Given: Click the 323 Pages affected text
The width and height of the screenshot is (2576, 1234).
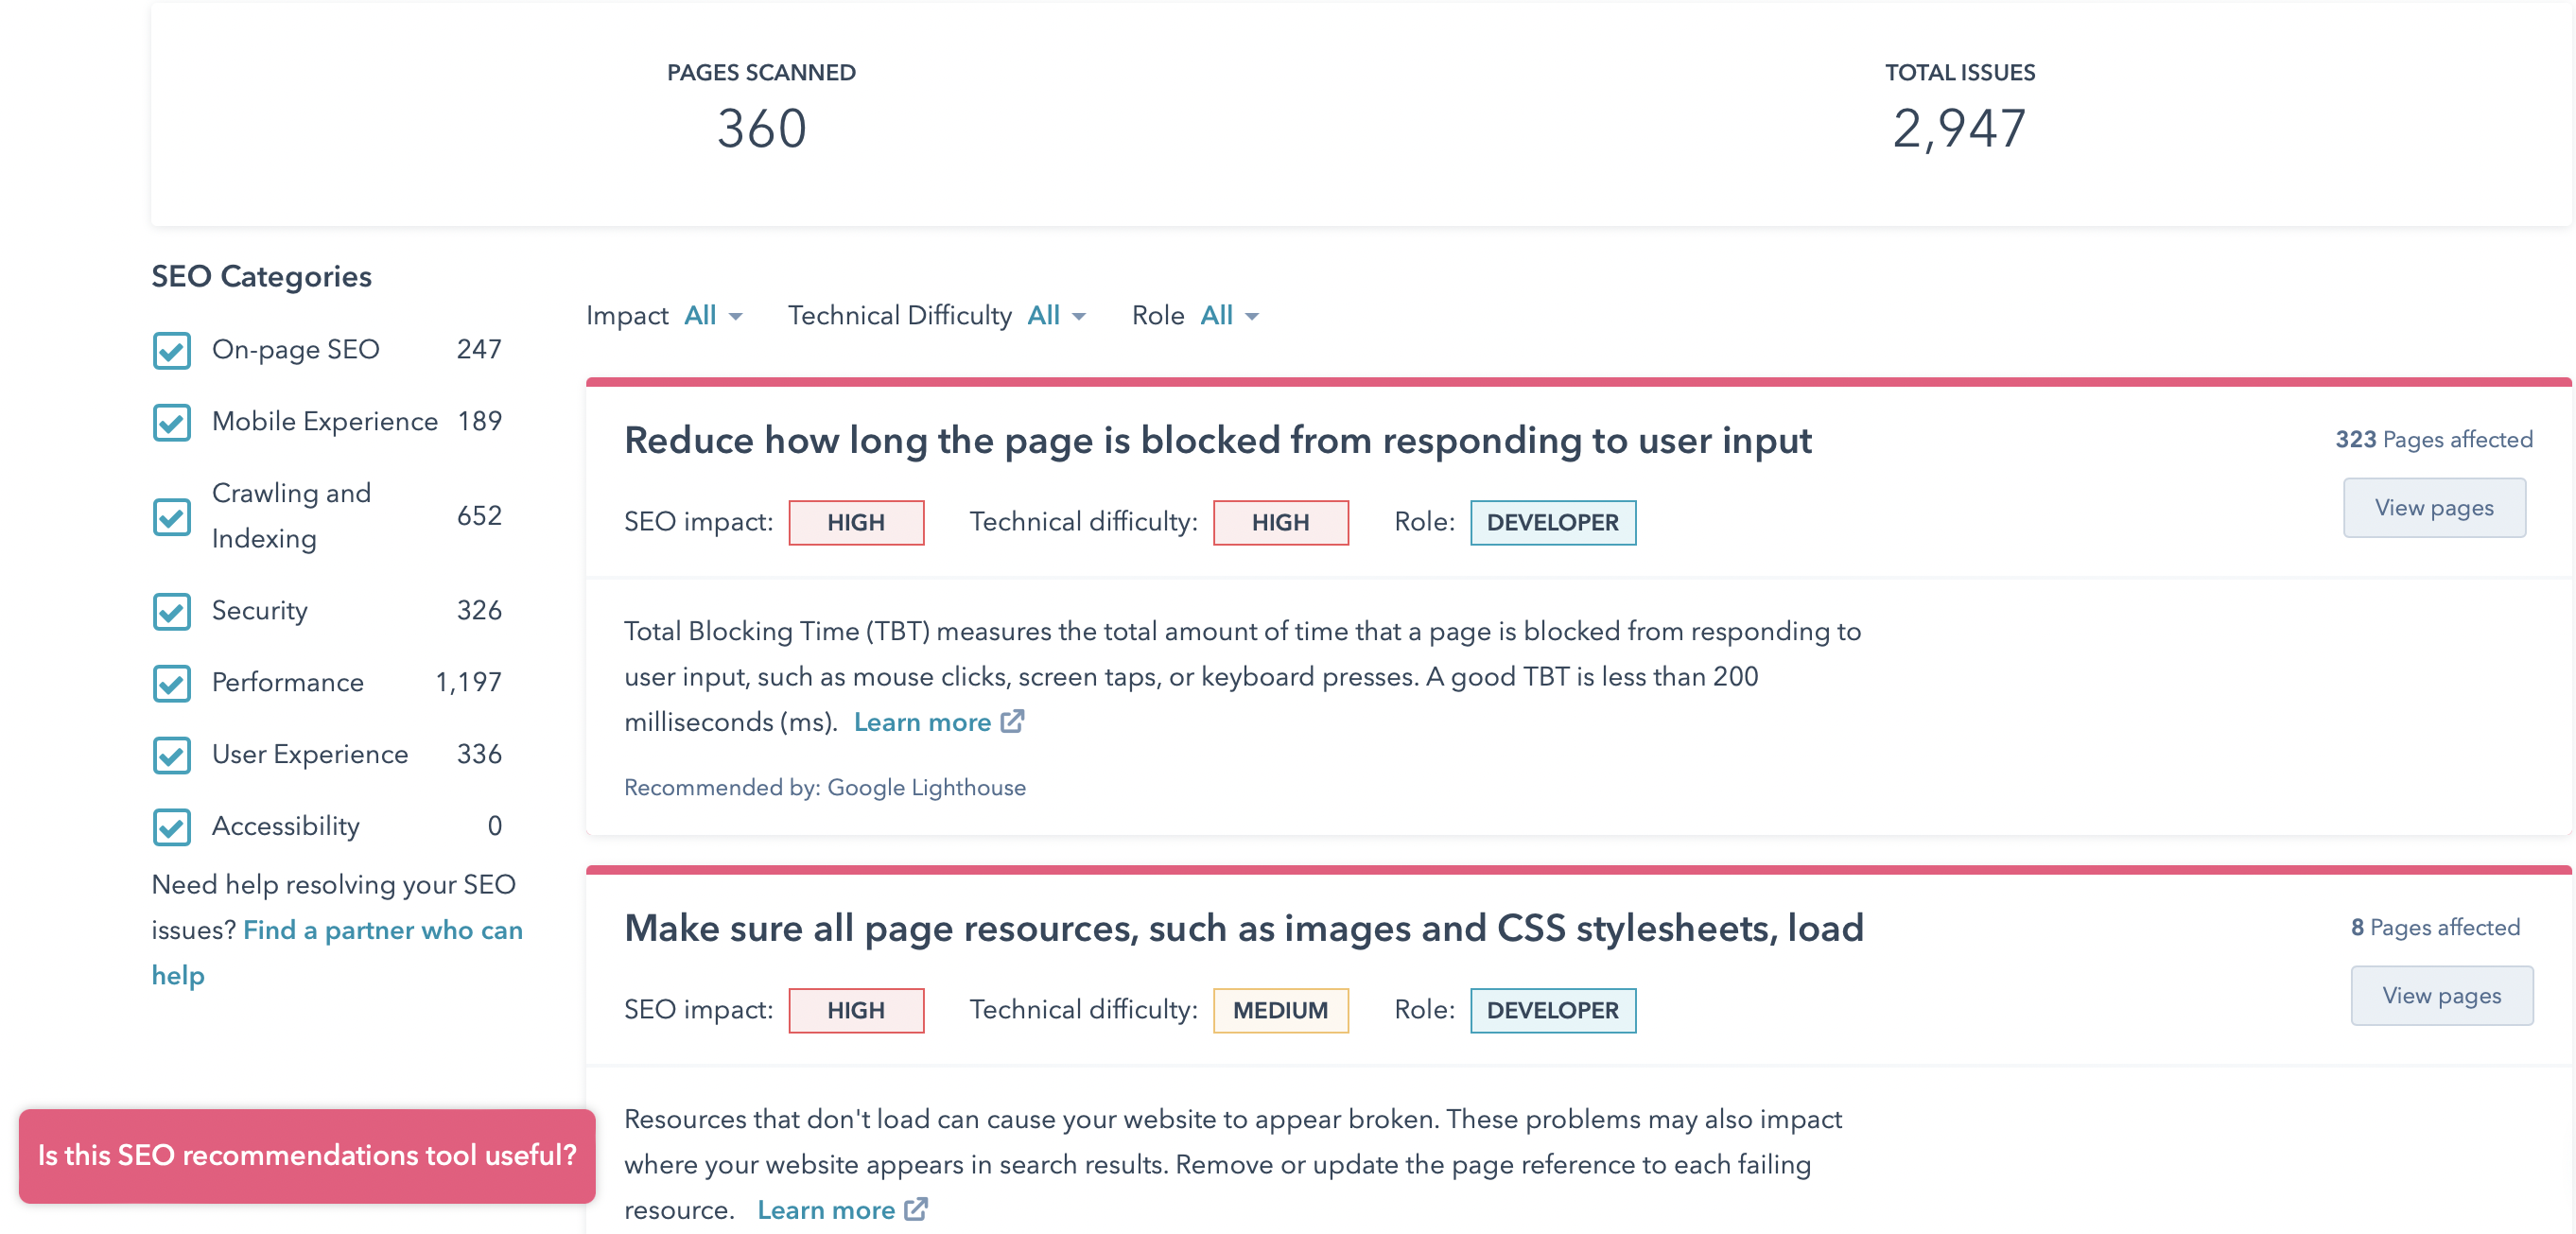Looking at the screenshot, I should (2434, 439).
